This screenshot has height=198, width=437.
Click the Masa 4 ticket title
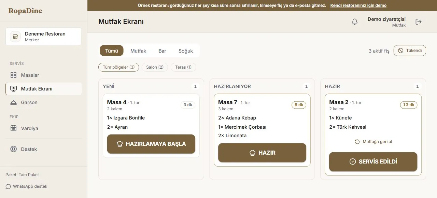(117, 102)
